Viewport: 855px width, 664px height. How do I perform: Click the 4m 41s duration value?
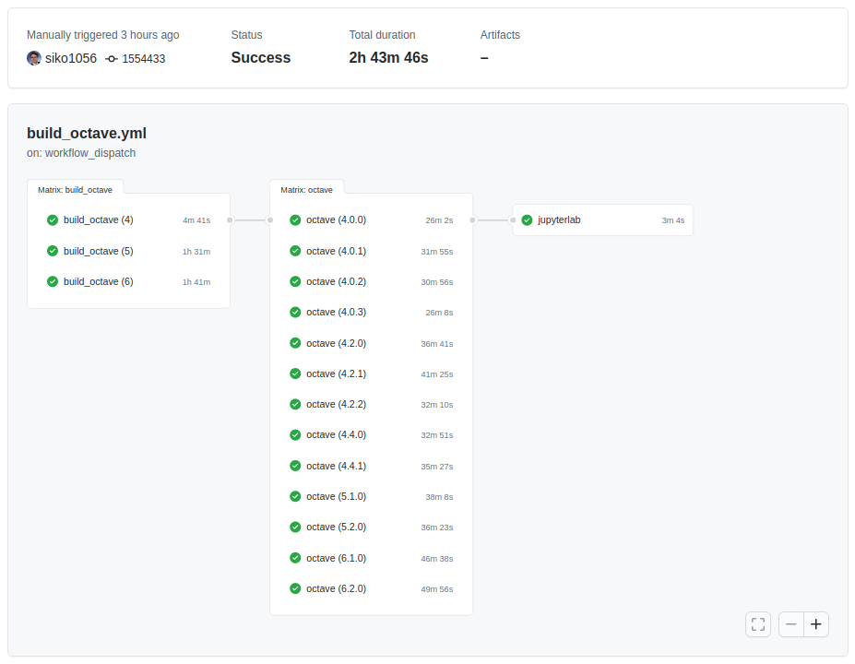(196, 220)
